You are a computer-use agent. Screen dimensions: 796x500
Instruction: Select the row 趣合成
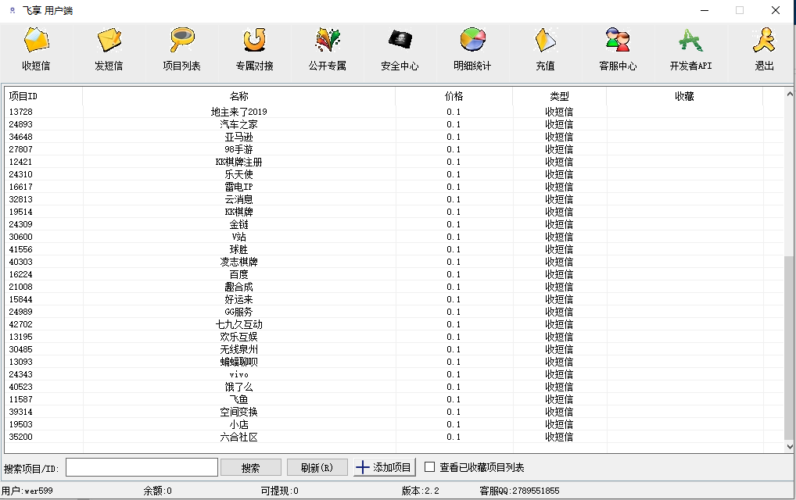click(x=393, y=287)
